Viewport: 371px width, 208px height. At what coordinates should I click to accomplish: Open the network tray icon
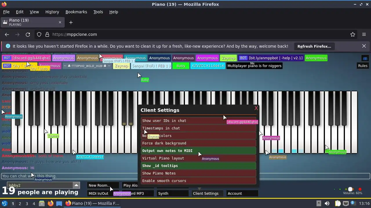[346, 203]
